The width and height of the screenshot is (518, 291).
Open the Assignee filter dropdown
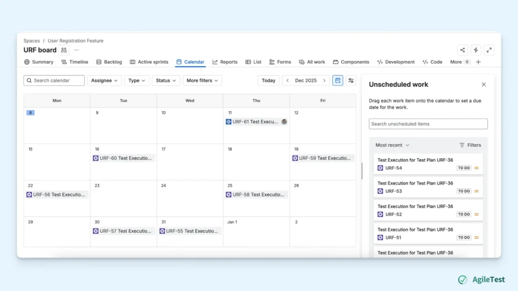[104, 80]
